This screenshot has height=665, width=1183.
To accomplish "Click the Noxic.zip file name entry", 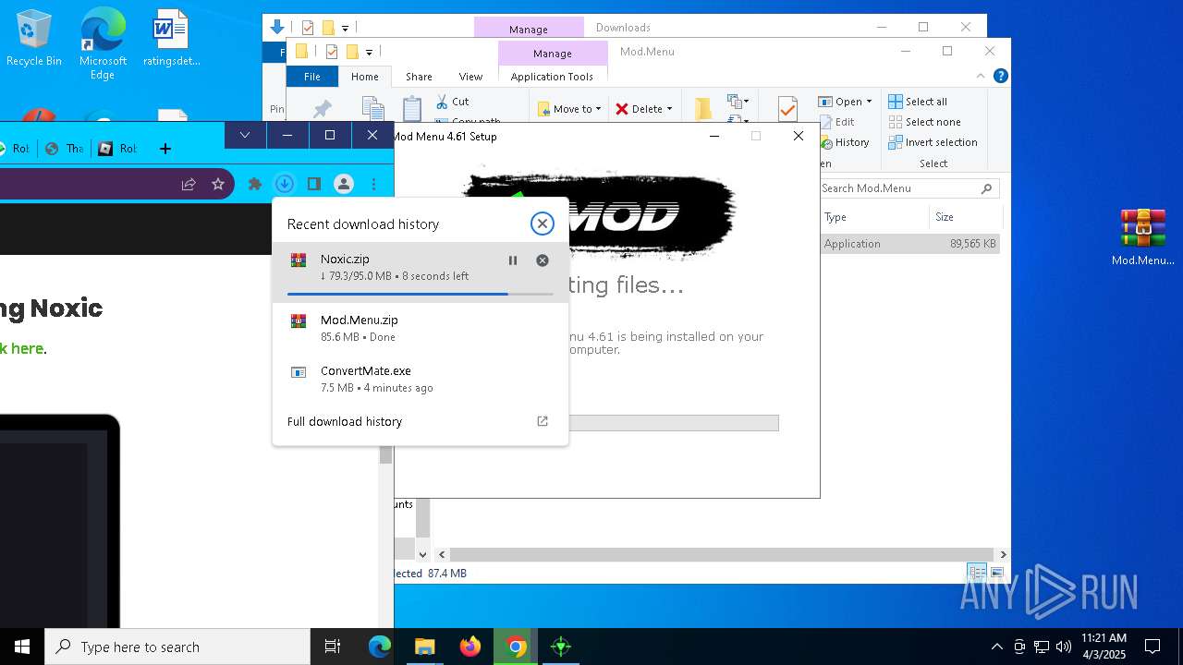I will click(x=345, y=259).
